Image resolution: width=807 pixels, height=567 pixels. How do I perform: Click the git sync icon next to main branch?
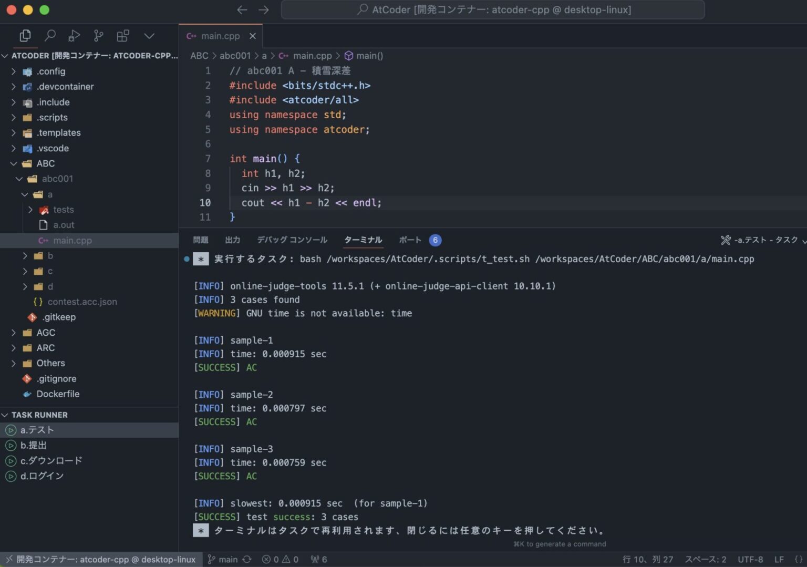pos(246,559)
